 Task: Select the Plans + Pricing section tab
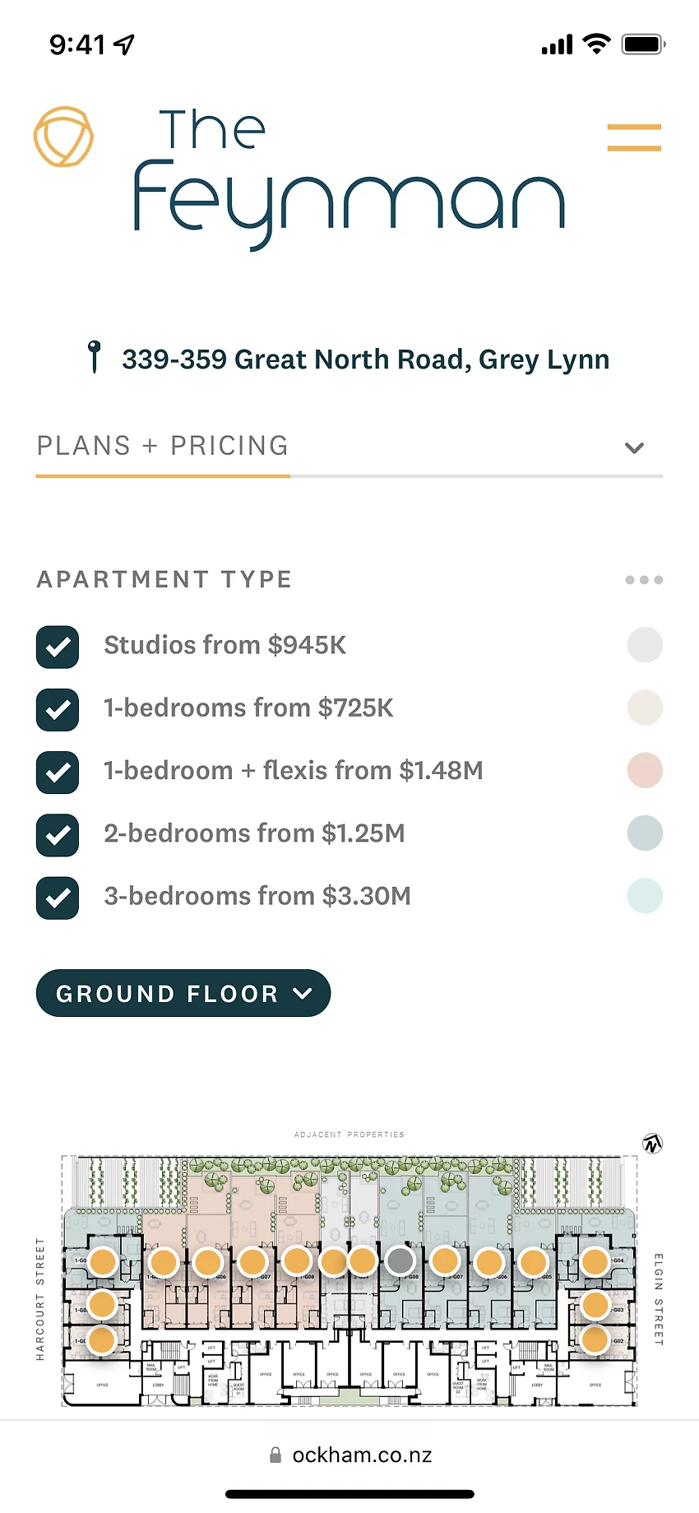[163, 446]
